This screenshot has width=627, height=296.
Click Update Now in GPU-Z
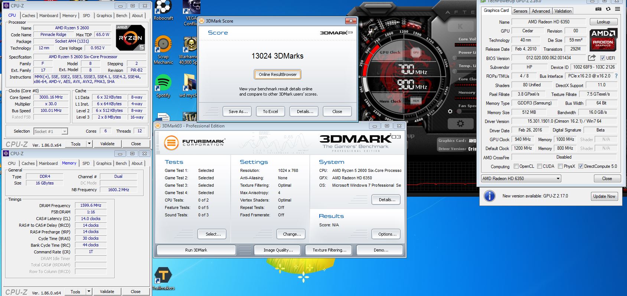click(604, 196)
